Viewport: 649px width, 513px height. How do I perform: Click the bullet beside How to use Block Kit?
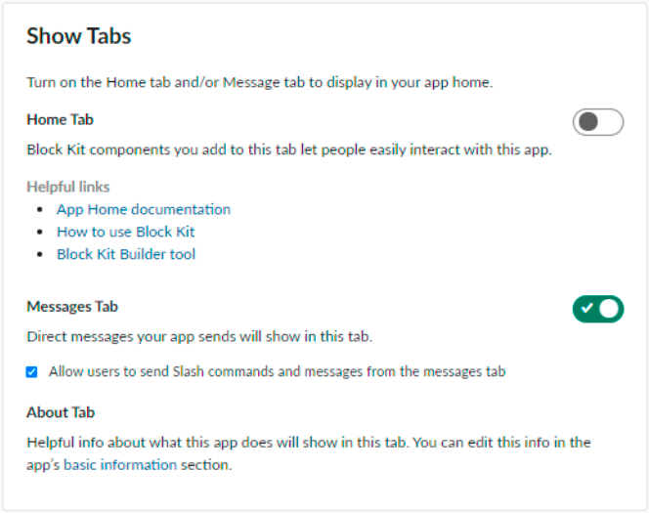point(38,233)
